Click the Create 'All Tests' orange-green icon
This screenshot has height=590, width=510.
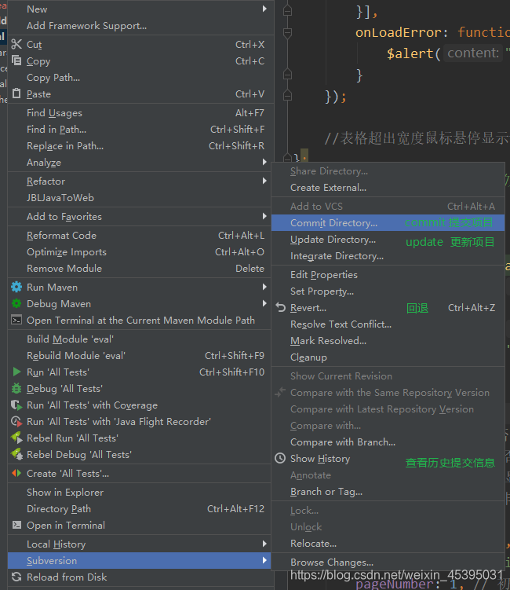[16, 473]
